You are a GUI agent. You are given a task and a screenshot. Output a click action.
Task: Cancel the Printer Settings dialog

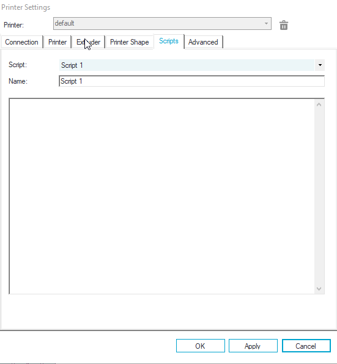[x=306, y=346]
